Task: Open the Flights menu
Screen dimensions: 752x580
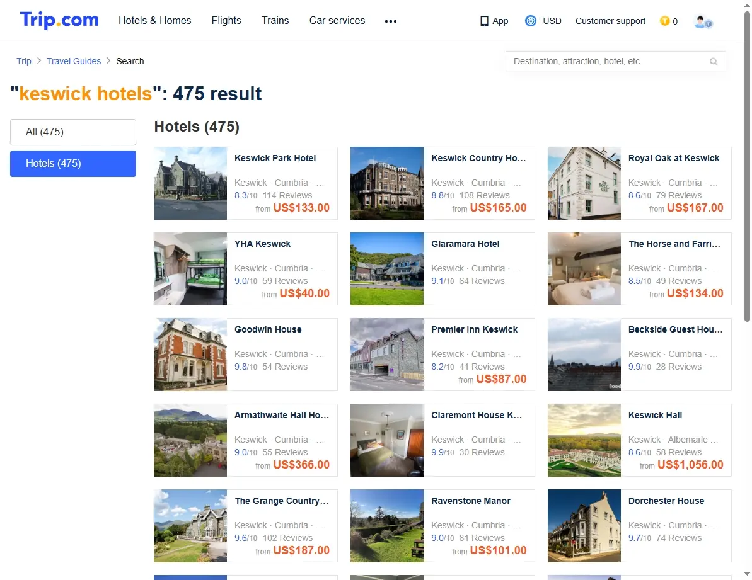Action: coord(226,21)
